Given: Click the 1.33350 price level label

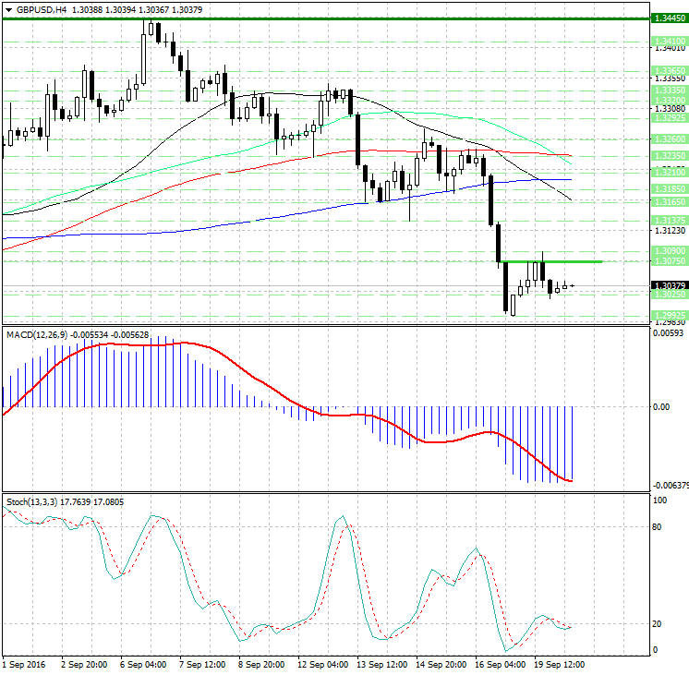Looking at the screenshot, I should [x=670, y=90].
